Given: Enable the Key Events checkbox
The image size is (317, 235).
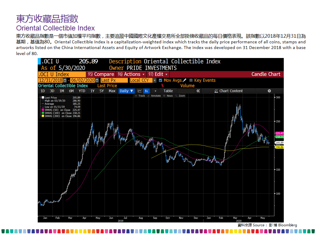Looking at the screenshot, I should click(191, 80).
